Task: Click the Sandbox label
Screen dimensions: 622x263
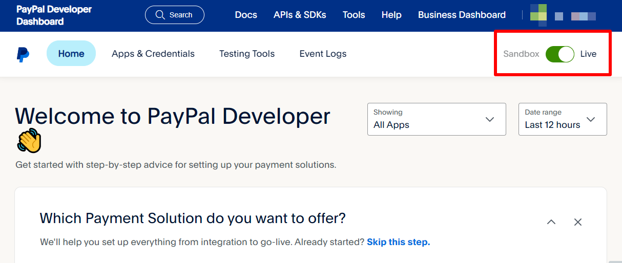Action: pos(521,54)
